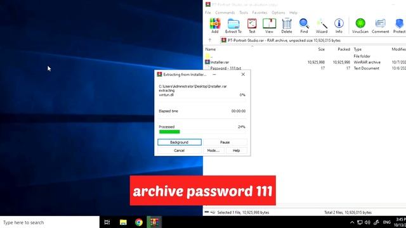Click the green Processed progress bar
Screen dimensions: 406x228
click(169, 132)
